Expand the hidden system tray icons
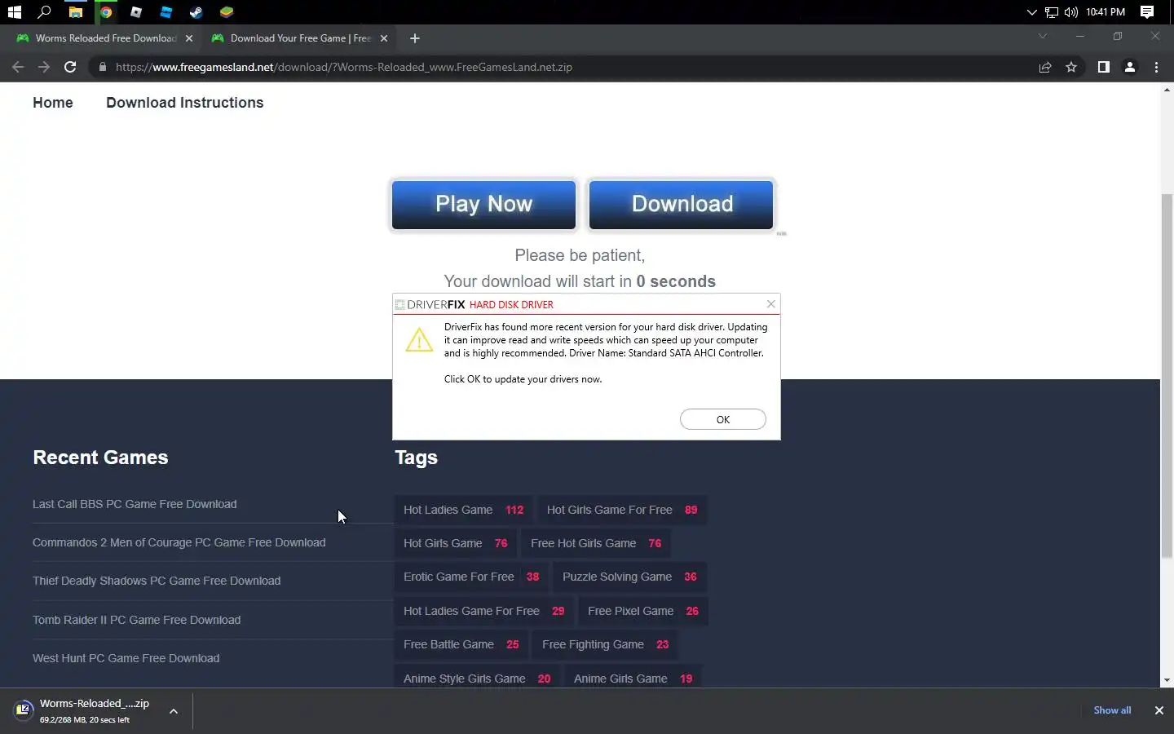 click(x=1031, y=12)
